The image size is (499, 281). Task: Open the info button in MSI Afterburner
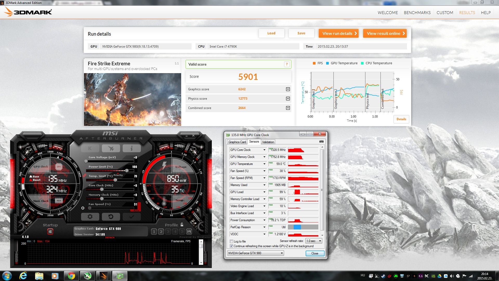132,148
